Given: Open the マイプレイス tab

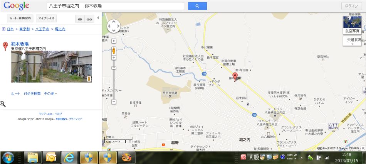Looking at the screenshot, I should coord(46,19).
